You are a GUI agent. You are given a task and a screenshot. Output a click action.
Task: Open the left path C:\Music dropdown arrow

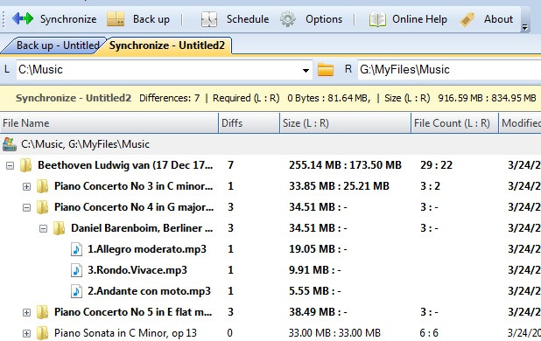(306, 70)
